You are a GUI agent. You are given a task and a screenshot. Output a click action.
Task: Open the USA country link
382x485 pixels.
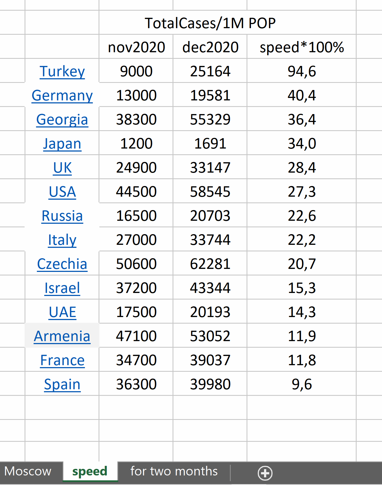(x=62, y=192)
